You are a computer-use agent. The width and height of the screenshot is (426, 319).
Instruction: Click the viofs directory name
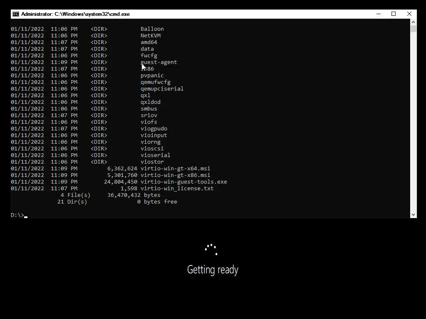point(149,122)
